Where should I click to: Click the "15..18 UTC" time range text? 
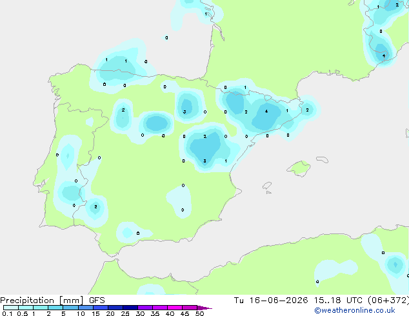point(338,301)
